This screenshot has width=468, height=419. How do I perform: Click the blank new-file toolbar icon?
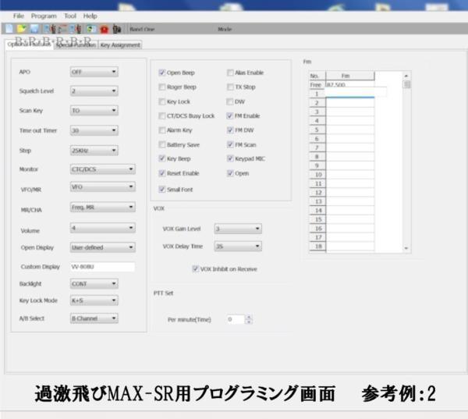[x=9, y=29]
